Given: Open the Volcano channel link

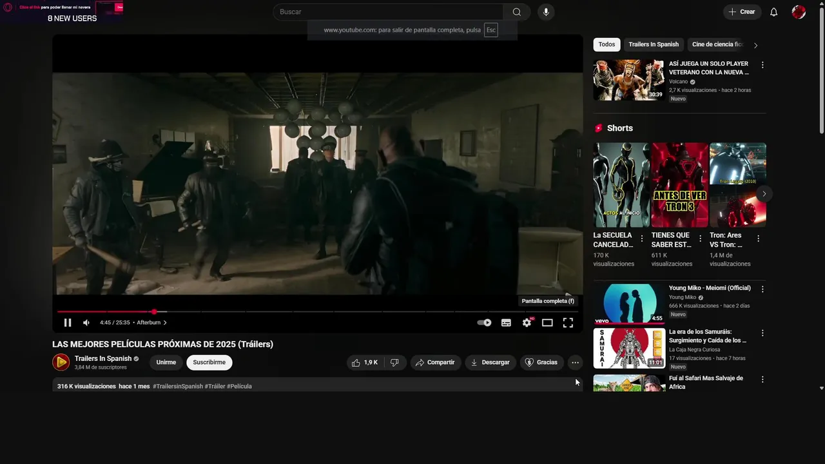Looking at the screenshot, I should point(679,82).
